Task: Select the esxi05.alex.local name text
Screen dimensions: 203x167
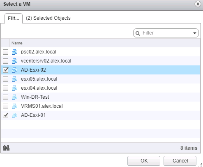Action: pyautogui.click(x=39, y=79)
